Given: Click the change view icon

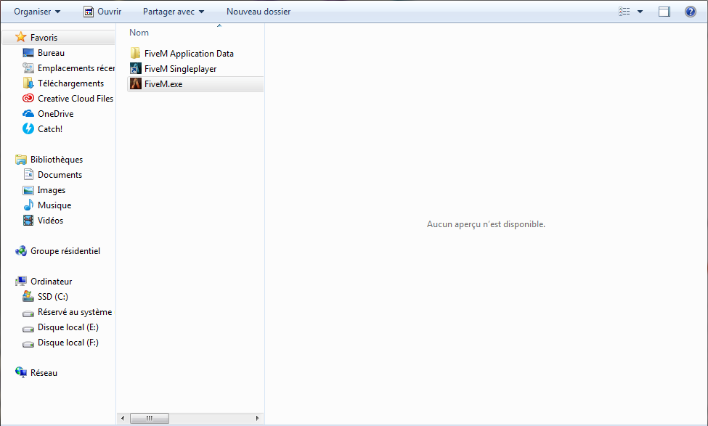Looking at the screenshot, I should tap(624, 12).
